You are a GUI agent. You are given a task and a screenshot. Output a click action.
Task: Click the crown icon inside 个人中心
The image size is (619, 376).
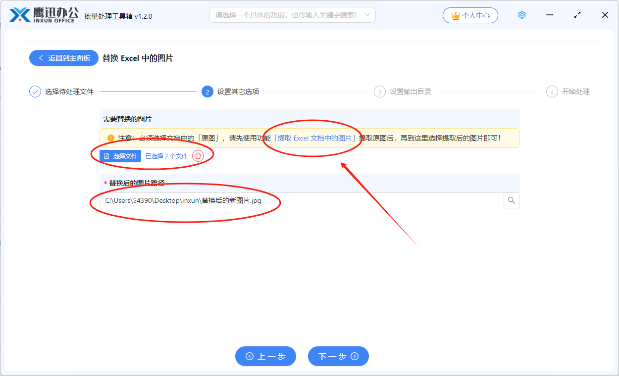[455, 15]
